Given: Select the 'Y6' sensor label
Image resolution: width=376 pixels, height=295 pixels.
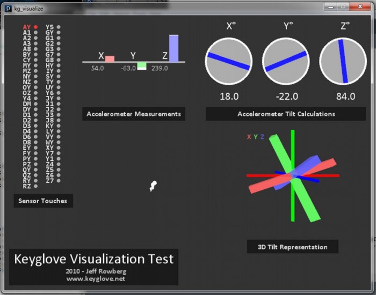Looking at the screenshot, I should 49,93.
